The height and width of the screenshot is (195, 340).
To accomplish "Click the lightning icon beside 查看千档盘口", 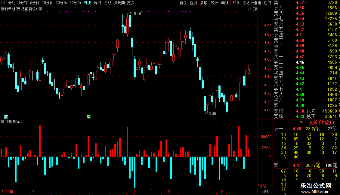I will click(301, 122).
